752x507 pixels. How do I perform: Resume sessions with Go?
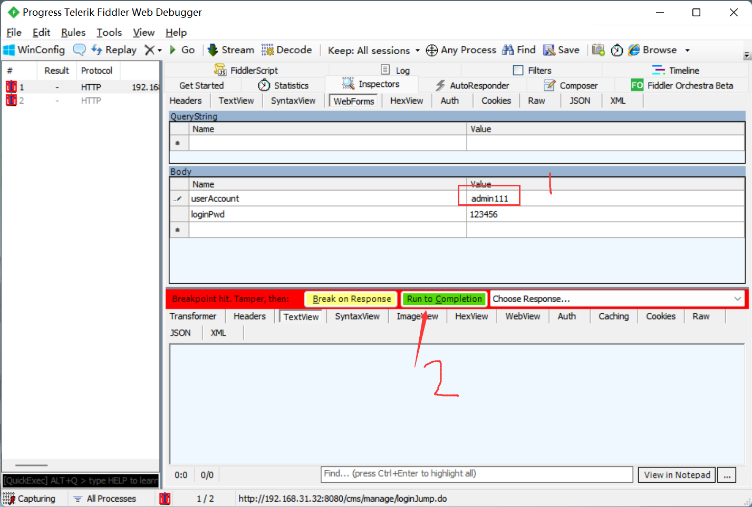click(x=182, y=50)
